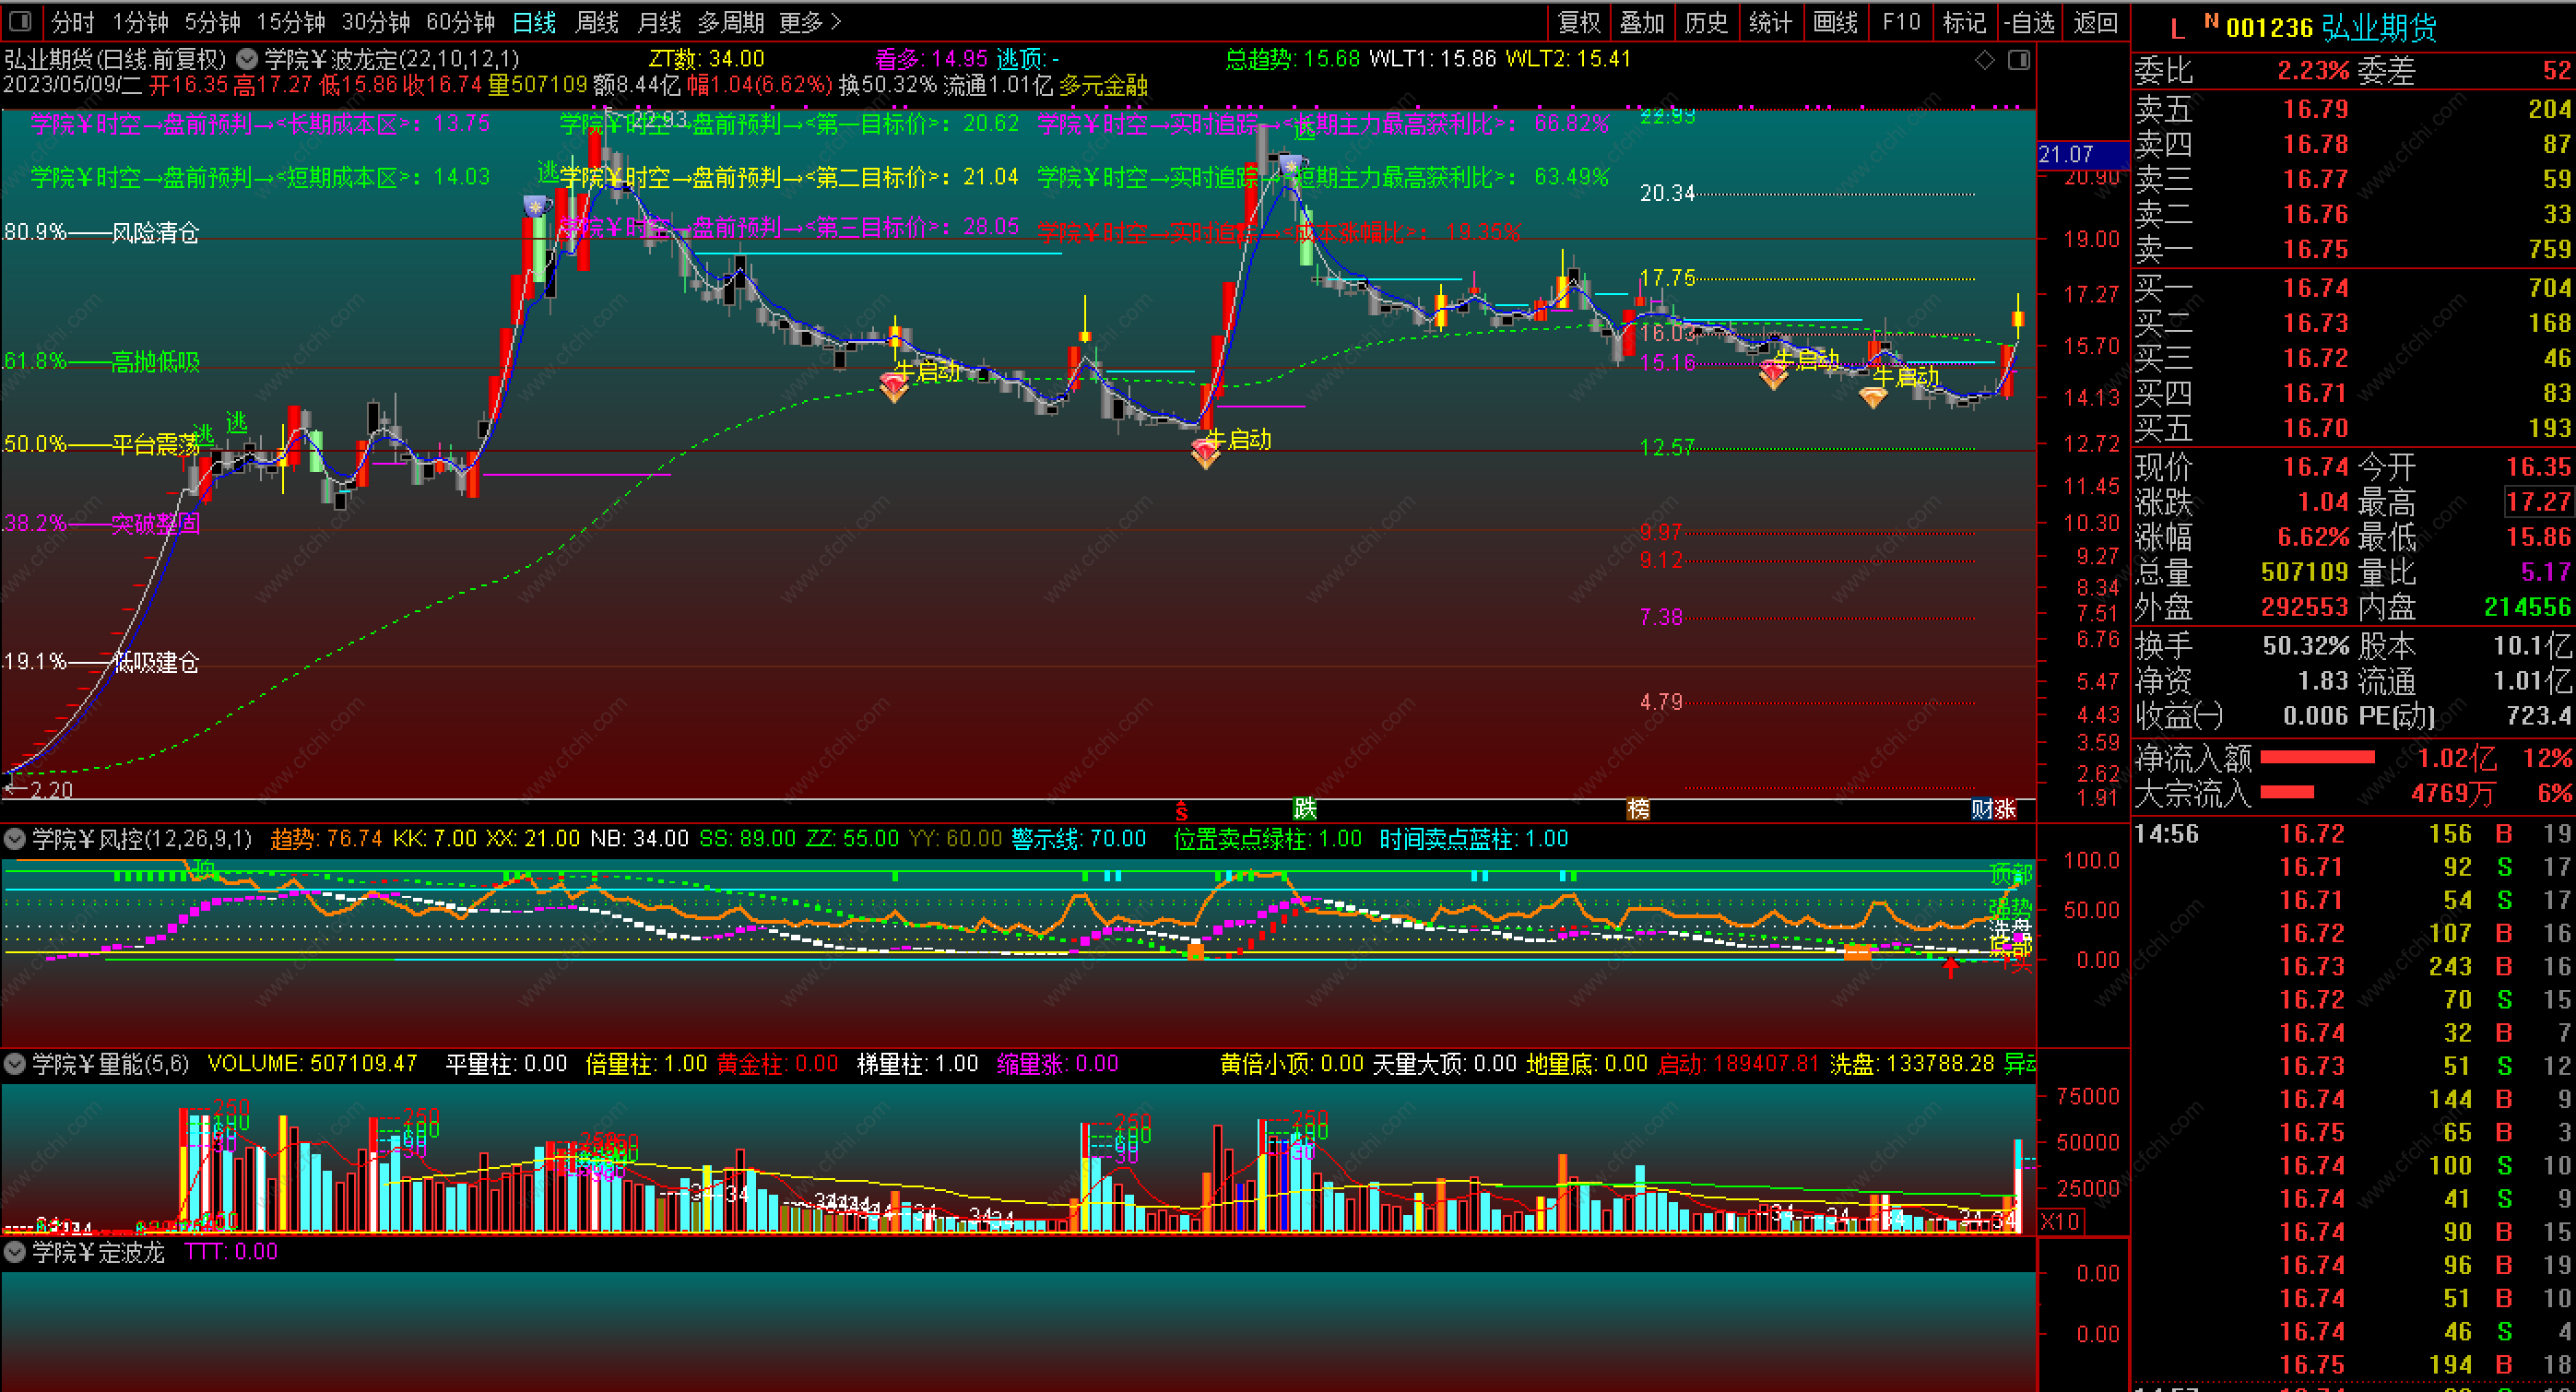Open 波龙定 main indicator dropdown
Viewport: 2576px width, 1392px height.
[247, 59]
